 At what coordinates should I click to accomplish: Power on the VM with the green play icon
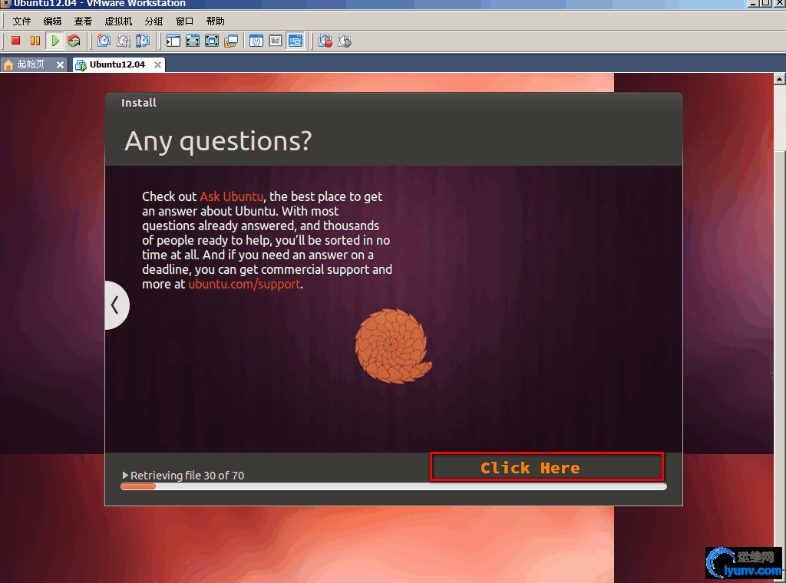tap(54, 41)
